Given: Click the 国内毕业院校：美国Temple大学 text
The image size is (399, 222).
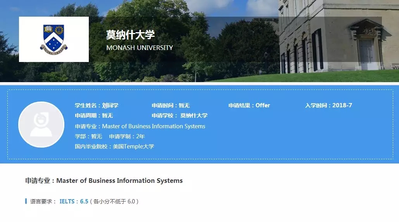Looking at the screenshot, I should point(114,146).
